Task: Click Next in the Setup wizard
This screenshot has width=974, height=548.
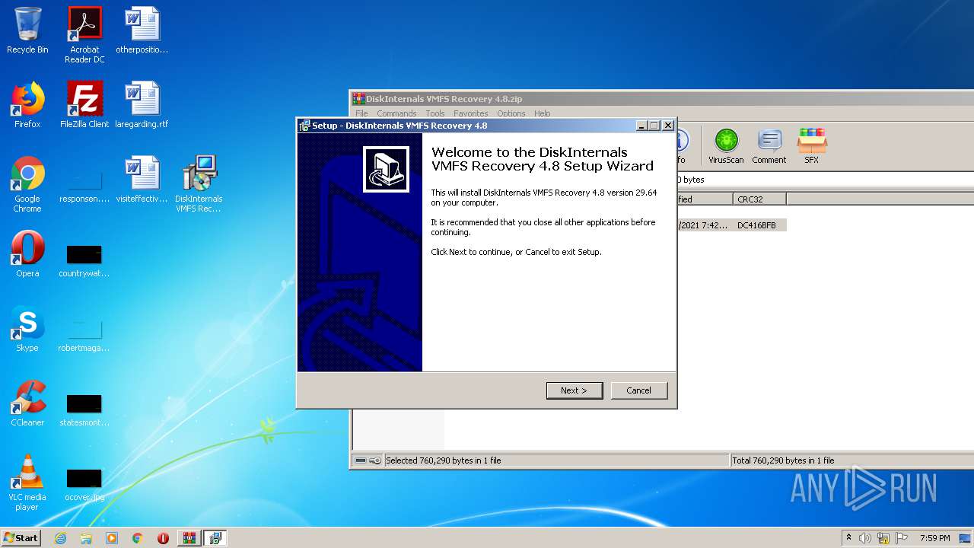Action: (x=575, y=390)
